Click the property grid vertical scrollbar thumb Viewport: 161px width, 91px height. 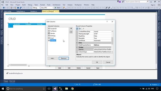pos(112,41)
